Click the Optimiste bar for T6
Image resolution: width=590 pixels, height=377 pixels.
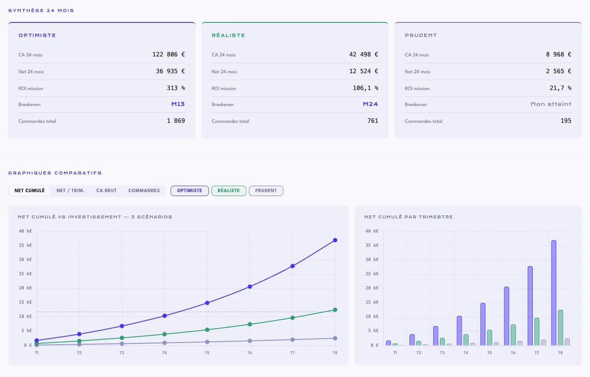pyautogui.click(x=506, y=316)
